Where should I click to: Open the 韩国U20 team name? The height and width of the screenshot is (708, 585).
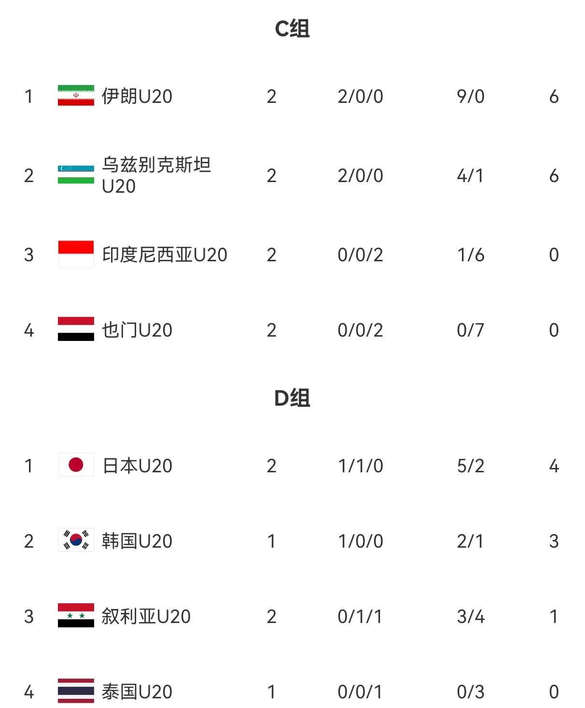[137, 541]
